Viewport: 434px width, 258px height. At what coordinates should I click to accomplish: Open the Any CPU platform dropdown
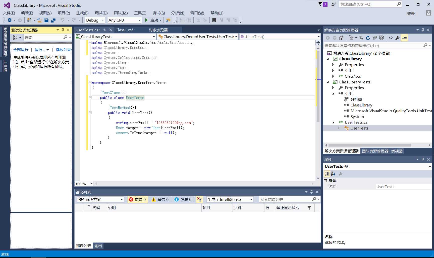point(124,20)
